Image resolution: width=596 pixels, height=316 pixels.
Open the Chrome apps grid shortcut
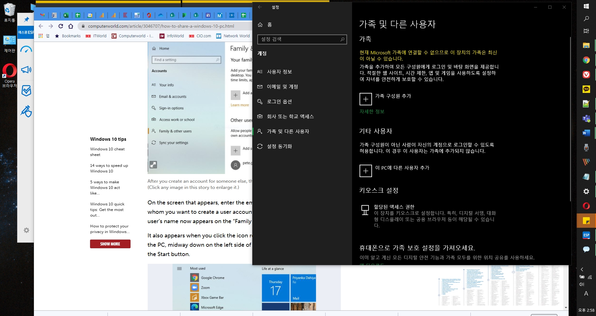point(41,36)
